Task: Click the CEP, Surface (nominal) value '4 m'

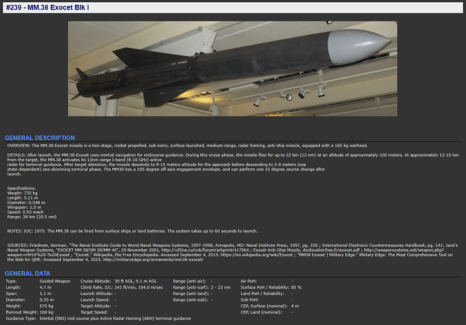Action: point(295,306)
